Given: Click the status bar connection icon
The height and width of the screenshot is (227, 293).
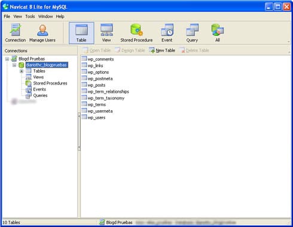Looking at the screenshot, I should pos(102,222).
